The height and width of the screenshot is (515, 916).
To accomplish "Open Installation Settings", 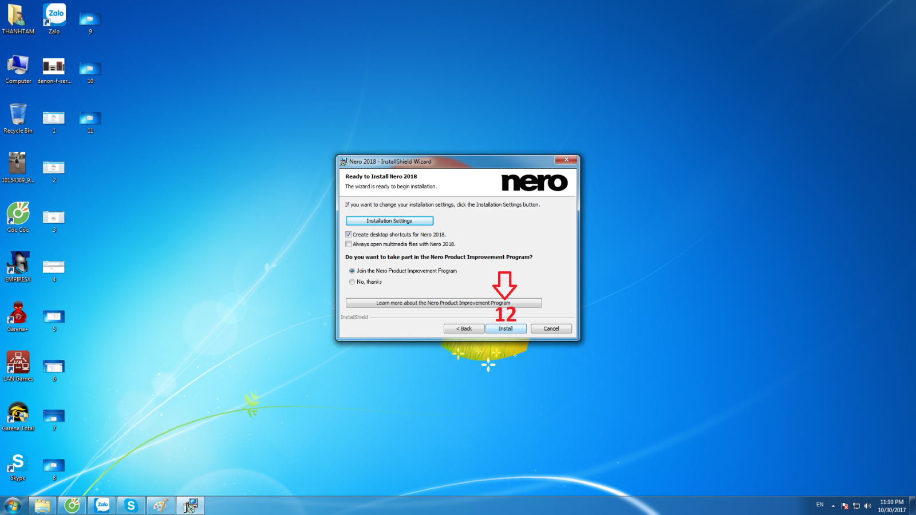I will click(389, 221).
